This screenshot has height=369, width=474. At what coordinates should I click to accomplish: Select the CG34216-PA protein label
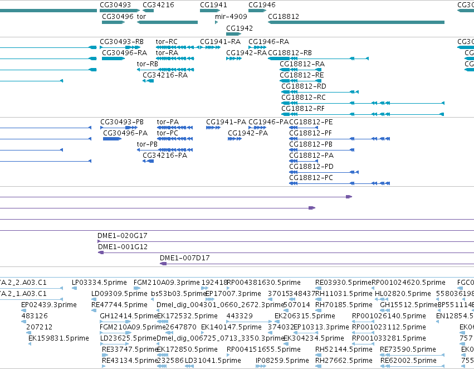click(x=165, y=156)
